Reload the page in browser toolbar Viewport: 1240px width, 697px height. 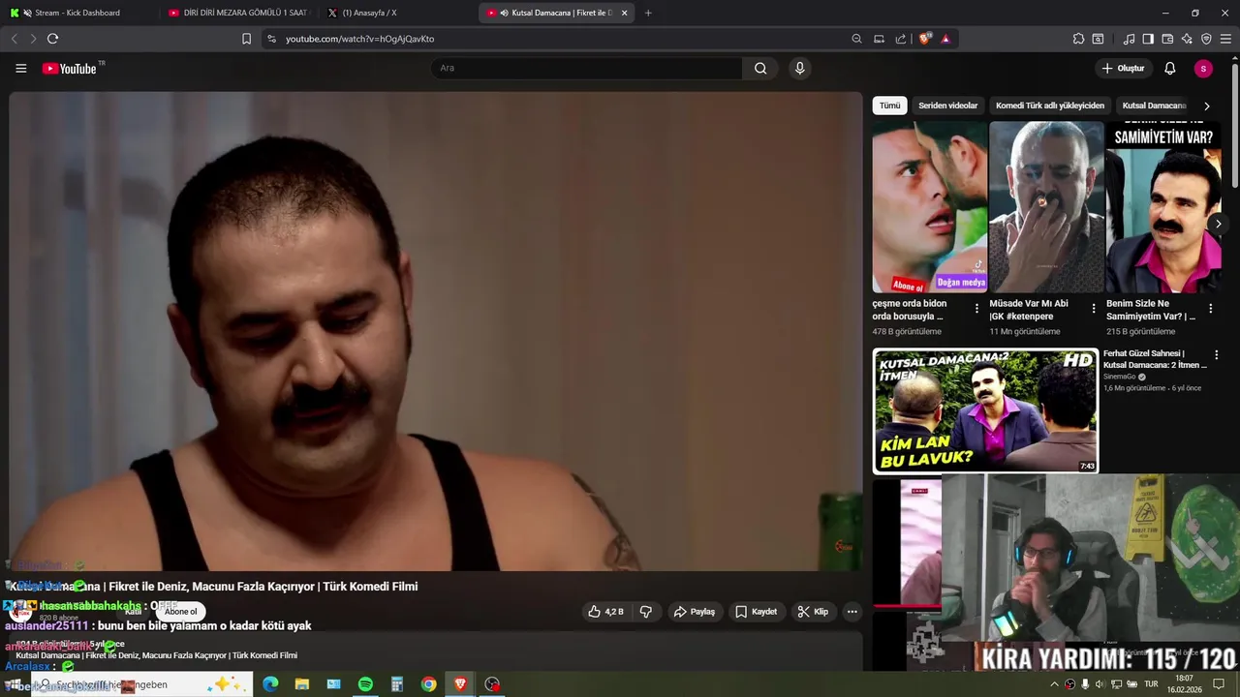(x=52, y=39)
